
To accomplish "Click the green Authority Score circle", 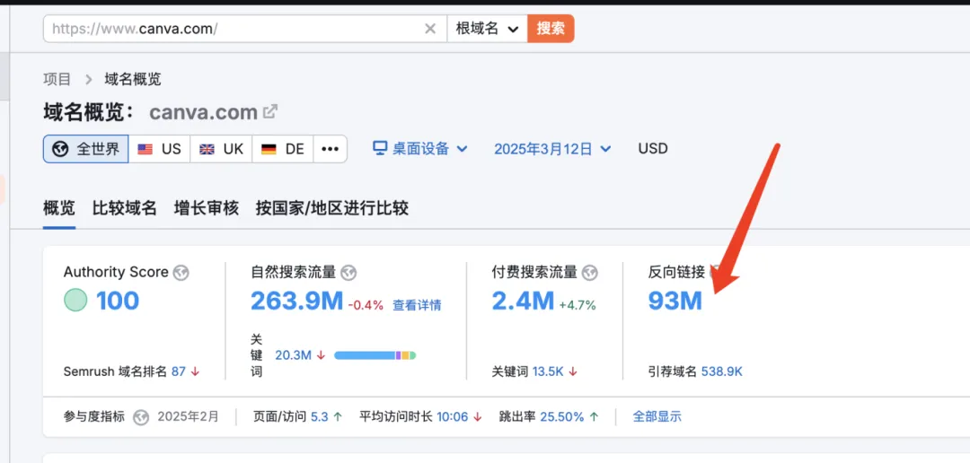I will tap(75, 301).
